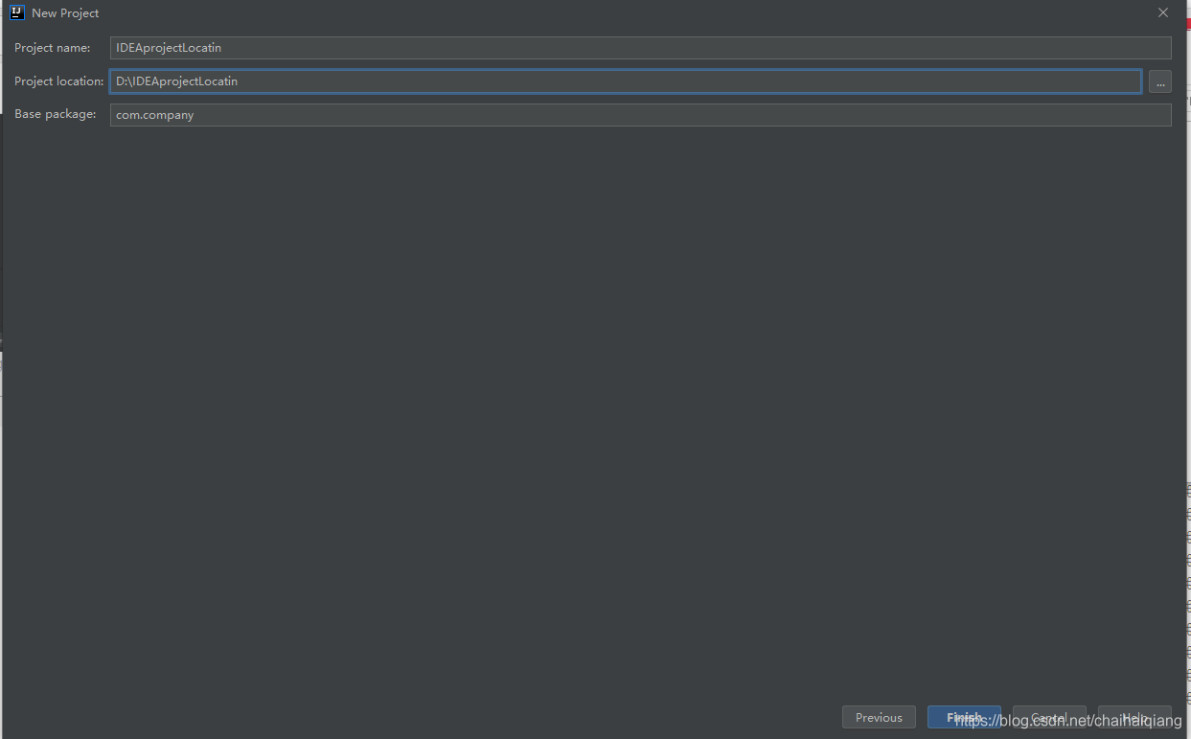The height and width of the screenshot is (739, 1191).
Task: Open the browse folder ellipsis button
Action: (x=1159, y=82)
